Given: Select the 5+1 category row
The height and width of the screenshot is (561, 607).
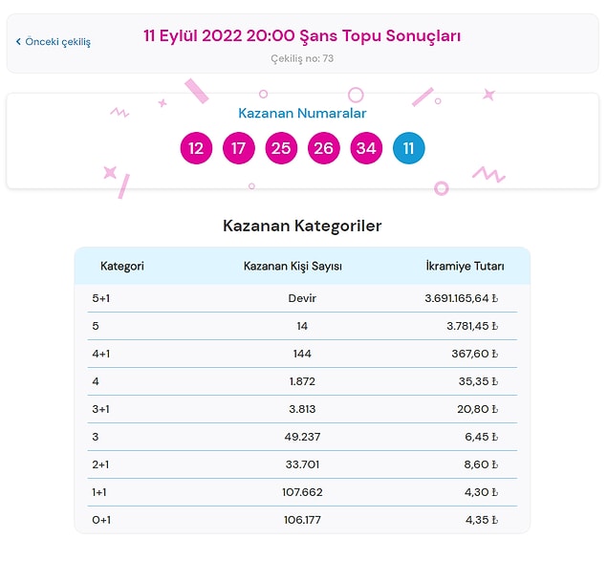Looking at the screenshot, I should (302, 298).
